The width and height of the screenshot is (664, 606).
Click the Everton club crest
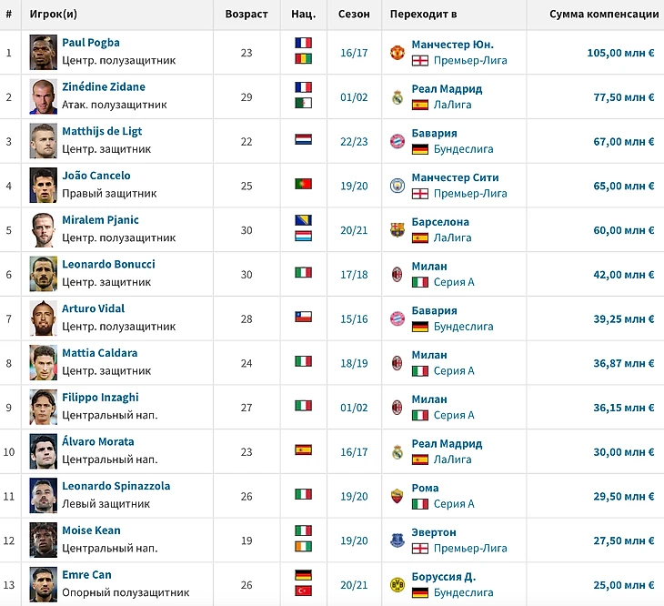point(397,540)
